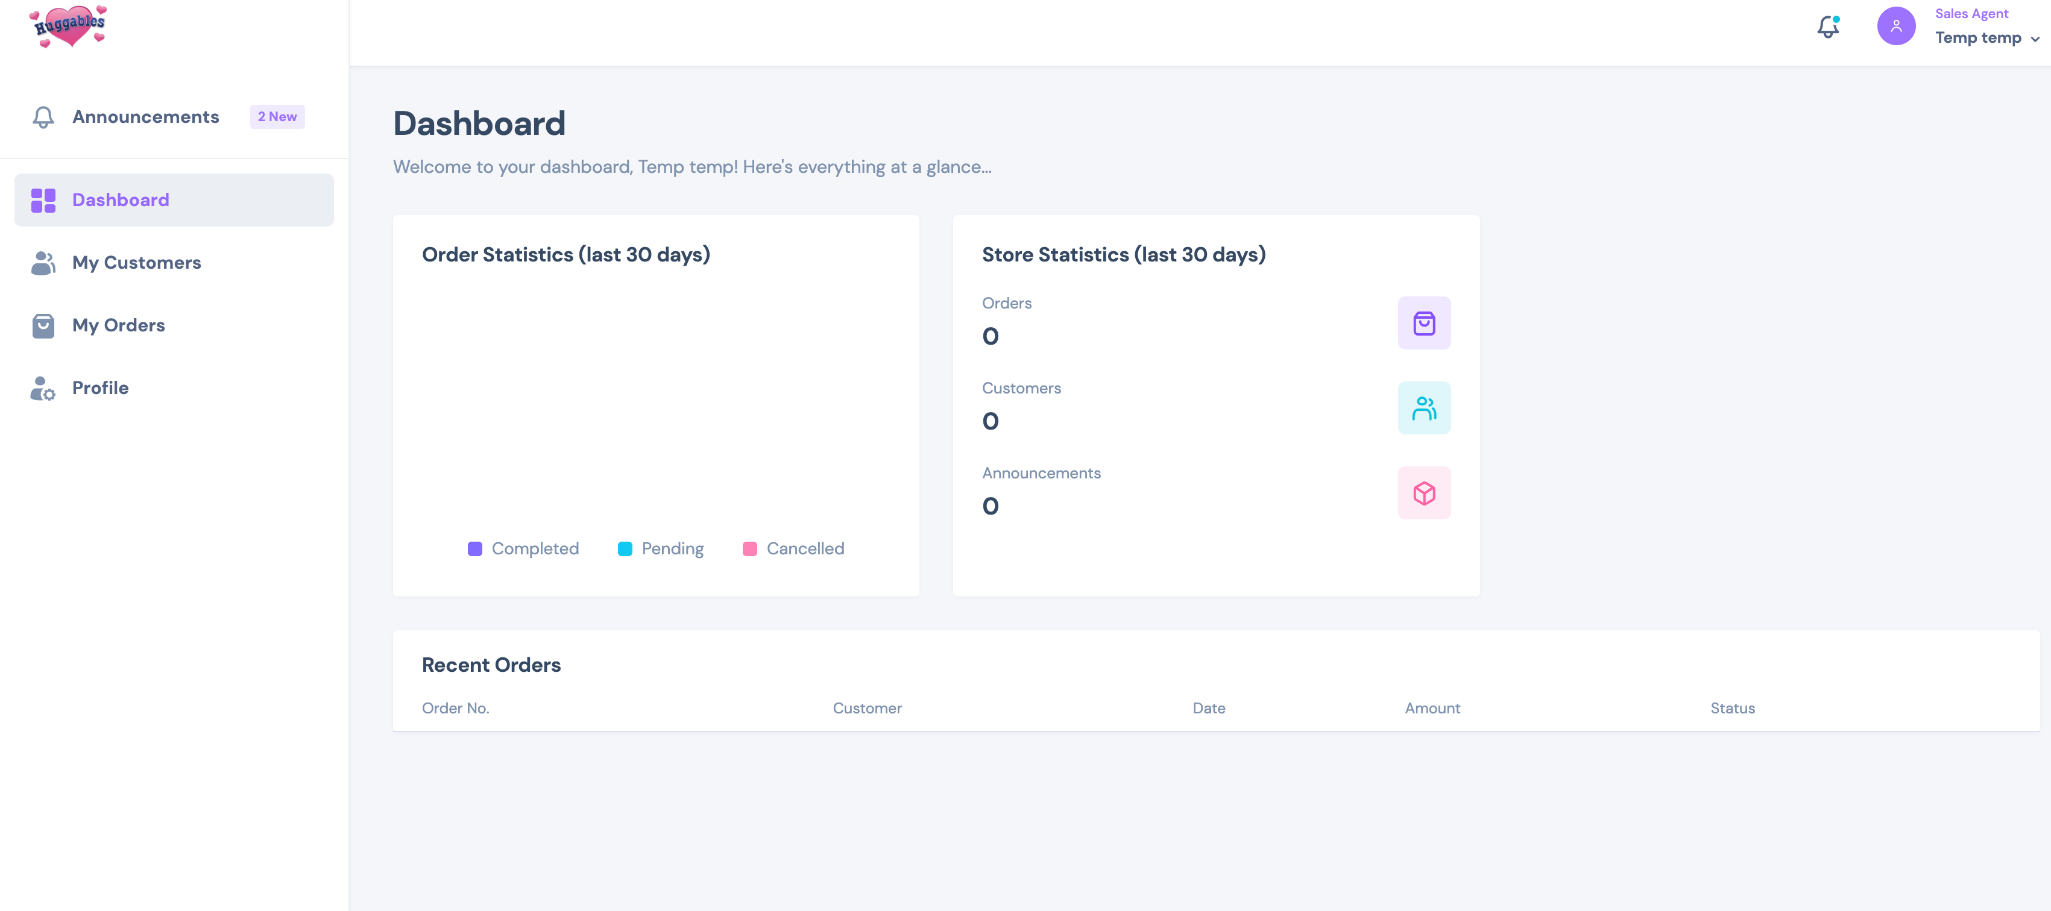Click the Orders shopping bag icon
Viewport: 2051px width, 911px height.
(1423, 323)
